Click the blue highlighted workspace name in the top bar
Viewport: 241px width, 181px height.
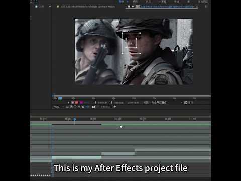(121, 2)
